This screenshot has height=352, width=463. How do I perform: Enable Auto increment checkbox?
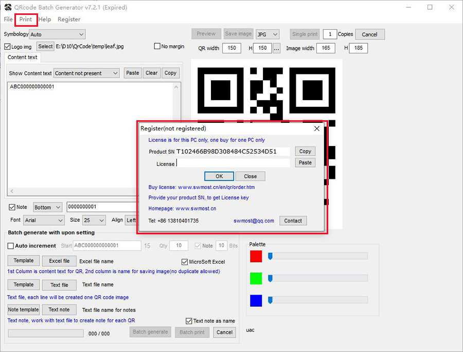tap(11, 246)
